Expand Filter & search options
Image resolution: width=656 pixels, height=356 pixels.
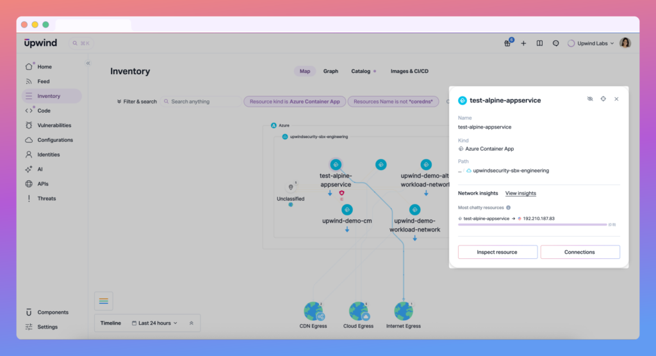point(136,102)
